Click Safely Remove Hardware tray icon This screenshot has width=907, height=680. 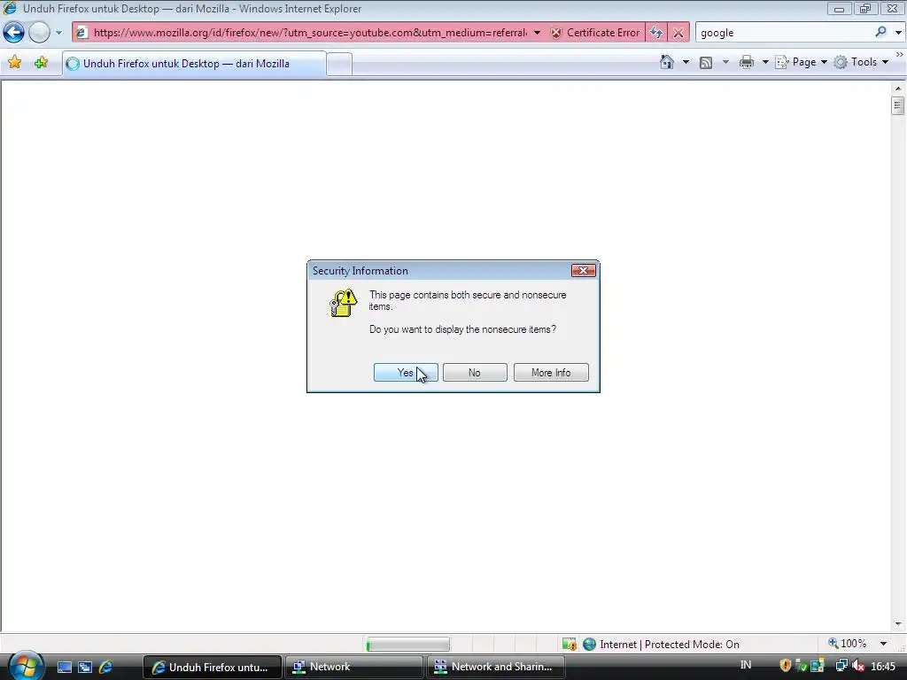pyautogui.click(x=801, y=666)
